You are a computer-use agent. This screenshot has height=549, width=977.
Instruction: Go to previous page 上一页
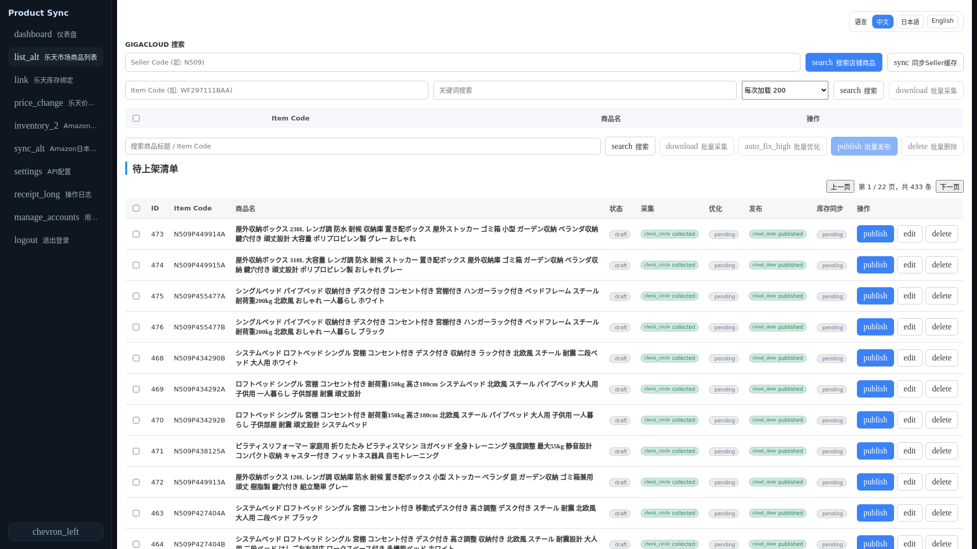coord(840,187)
